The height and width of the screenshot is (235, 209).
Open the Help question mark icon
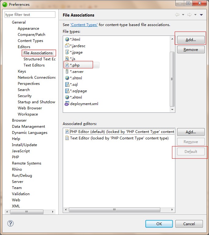click(10, 223)
